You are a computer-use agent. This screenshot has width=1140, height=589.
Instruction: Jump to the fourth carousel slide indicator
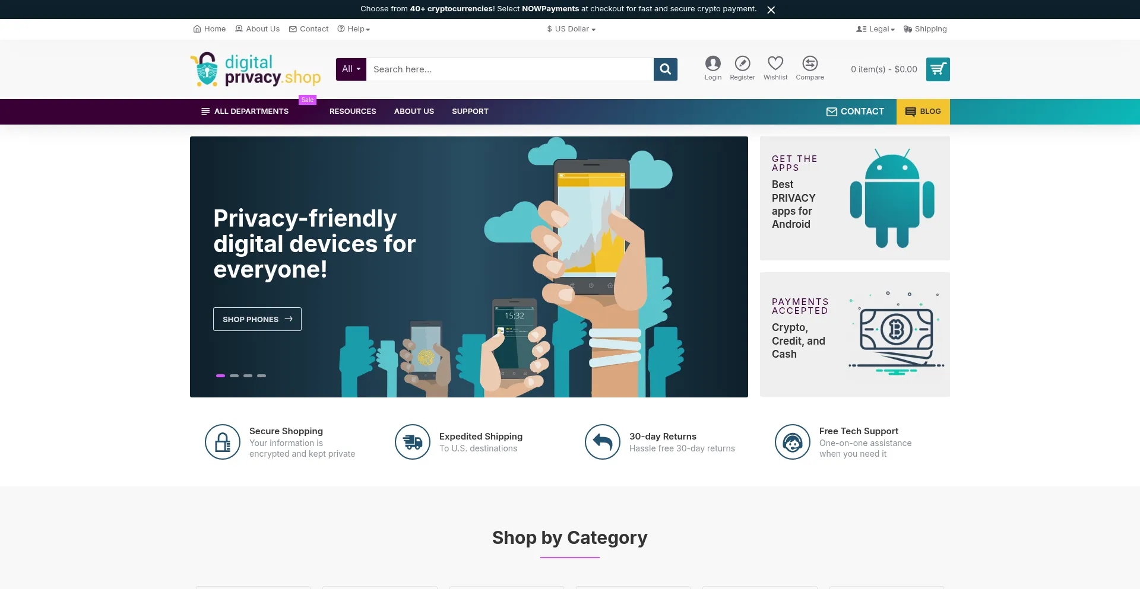(x=261, y=375)
